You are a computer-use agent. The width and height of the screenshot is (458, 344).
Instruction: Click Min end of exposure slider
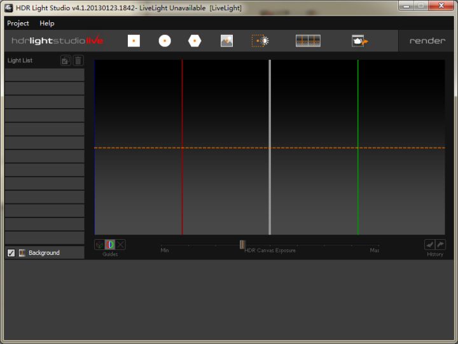click(165, 251)
